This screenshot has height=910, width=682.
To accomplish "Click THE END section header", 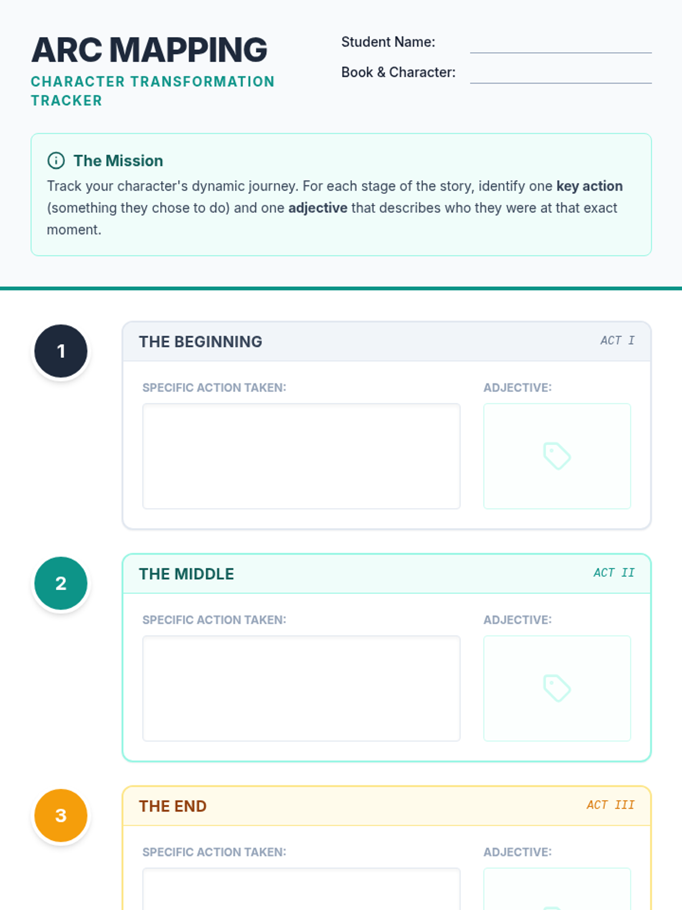I will coord(173,806).
